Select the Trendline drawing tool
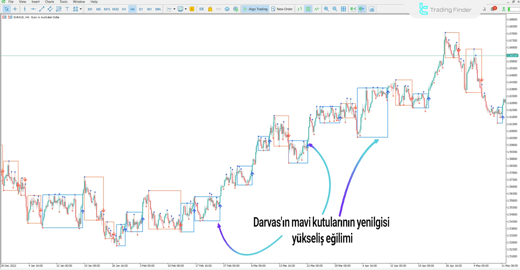 pos(41,9)
